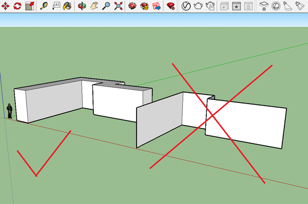Click the scale figure person in viewport
Screen dimensions: 308x204
(x=9, y=111)
